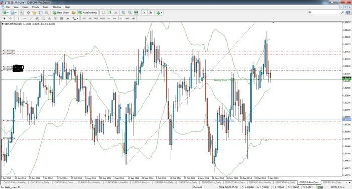
Task: Expand the Profiles dropdown arrow
Action: tap(16, 13)
